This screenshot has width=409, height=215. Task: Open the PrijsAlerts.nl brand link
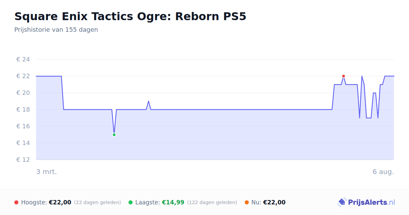tap(366, 202)
